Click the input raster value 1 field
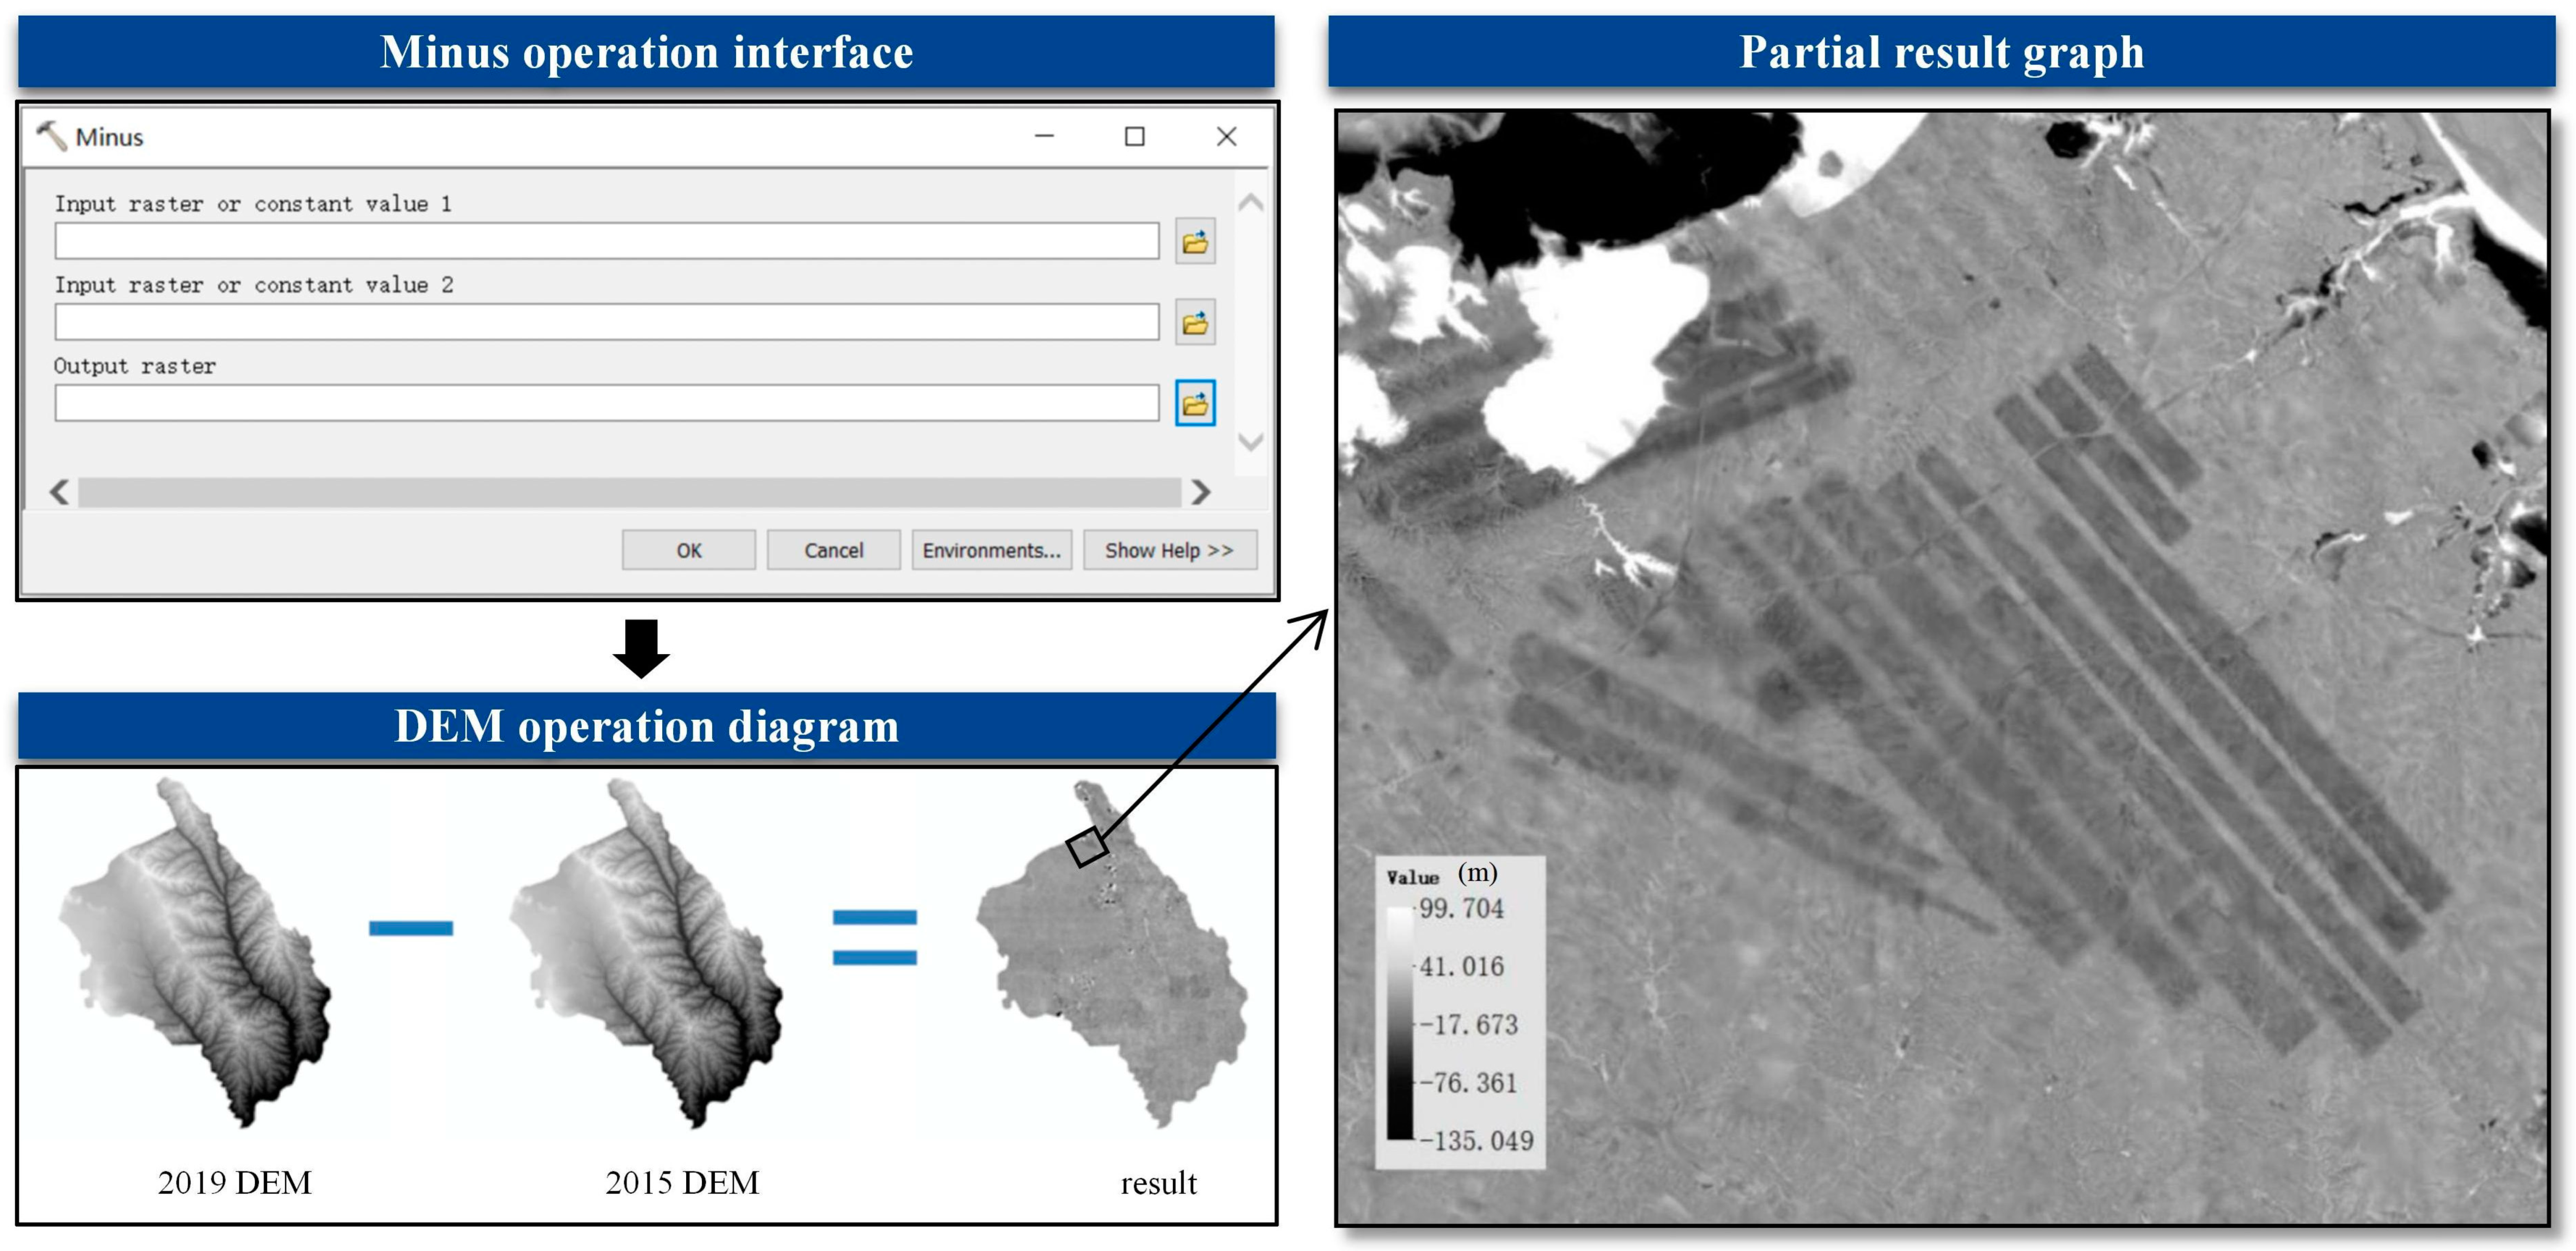 606,241
